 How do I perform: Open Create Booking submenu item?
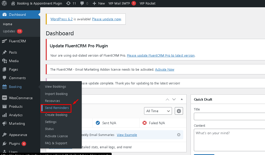point(56,115)
